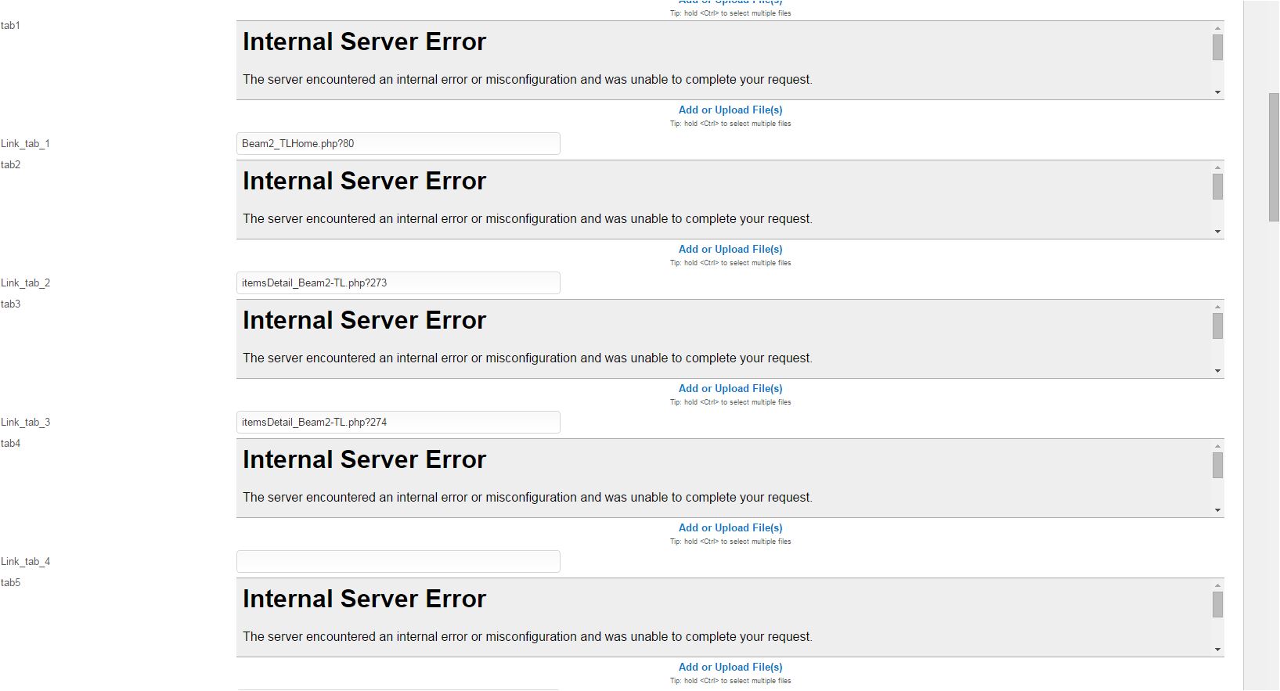Click the scroll up arrow in tab3 frame
The image size is (1280, 691).
pyautogui.click(x=1217, y=307)
